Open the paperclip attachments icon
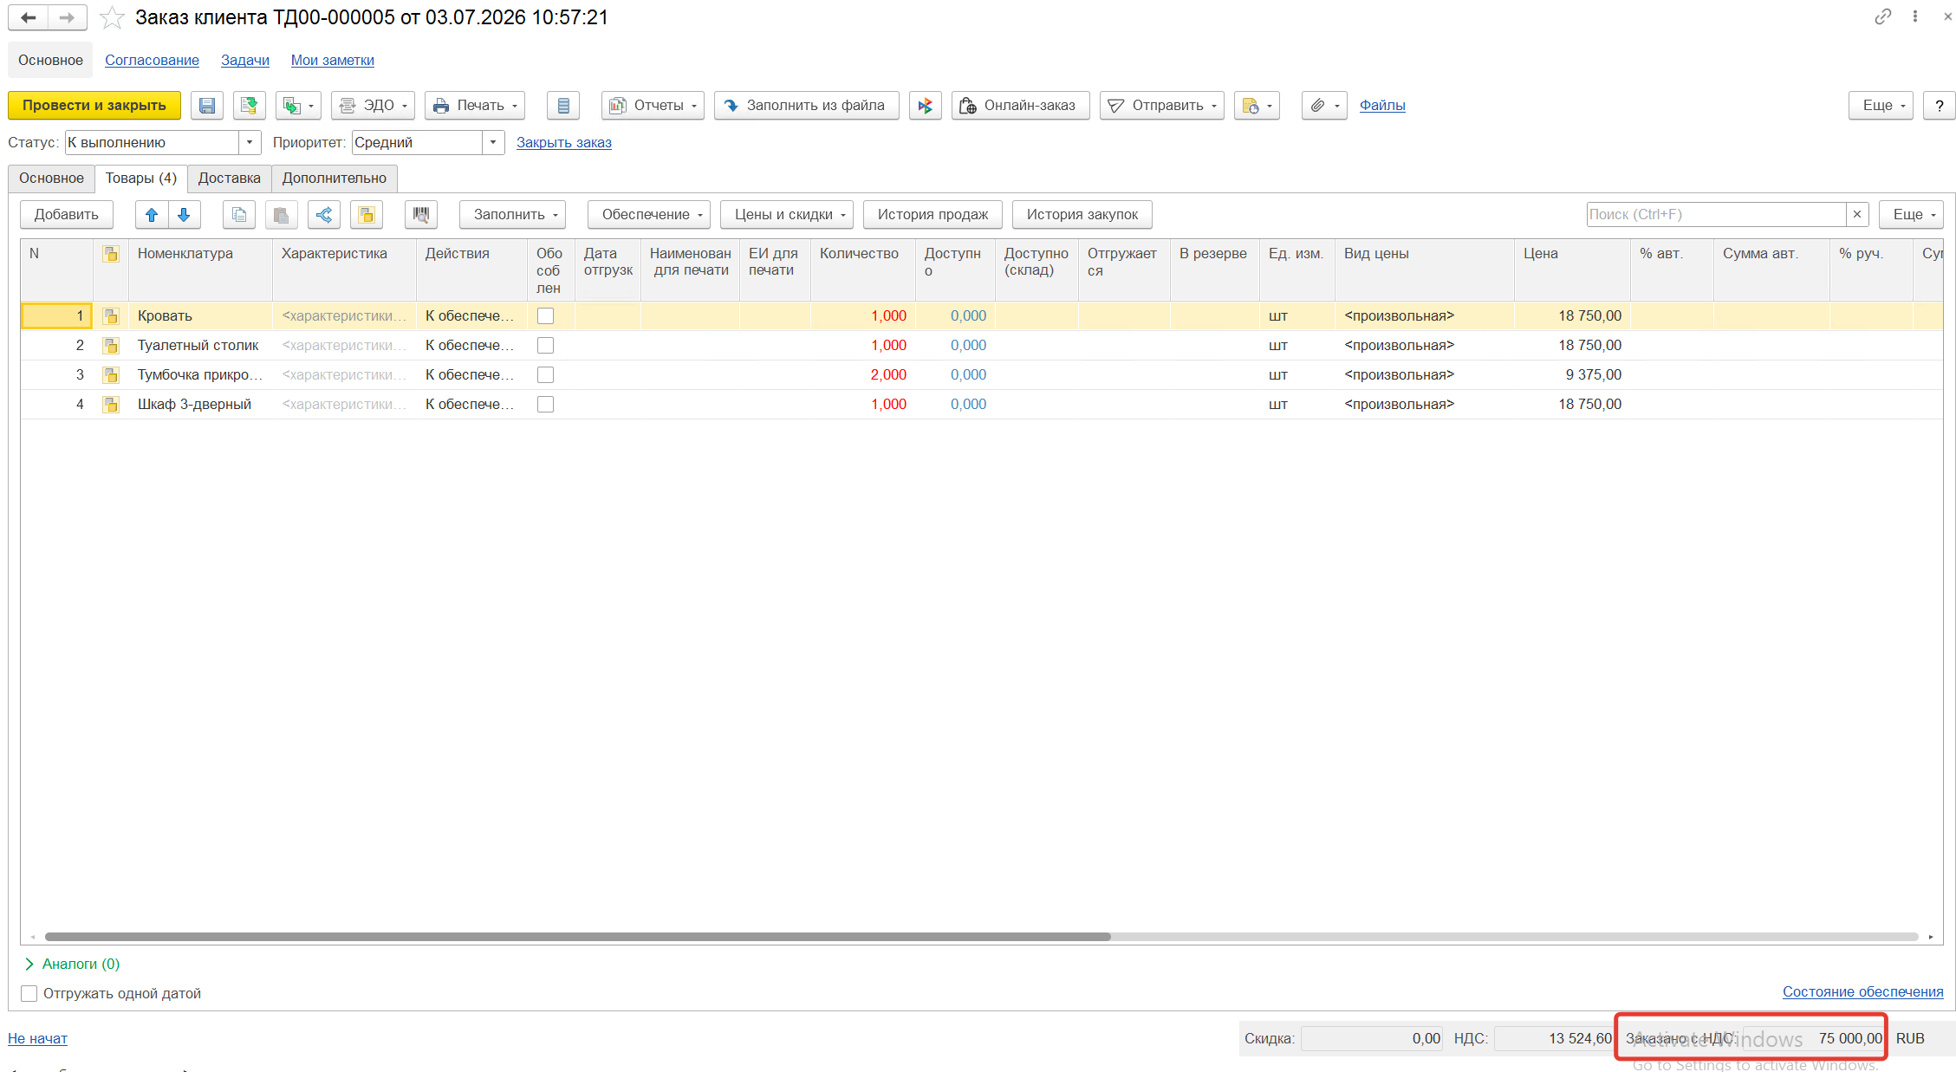1956x1072 pixels. pyautogui.click(x=1324, y=106)
